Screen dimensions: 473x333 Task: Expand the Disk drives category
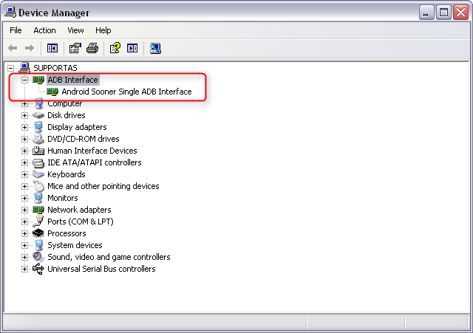click(24, 115)
